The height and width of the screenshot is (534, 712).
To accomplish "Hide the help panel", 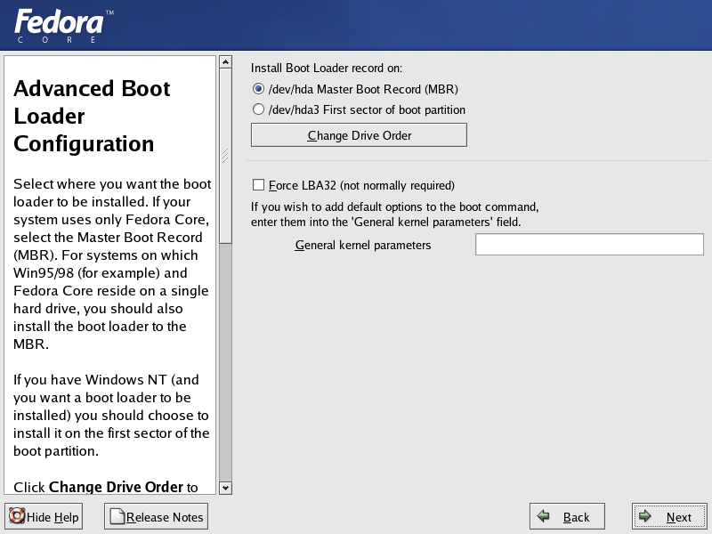I will [x=44, y=516].
